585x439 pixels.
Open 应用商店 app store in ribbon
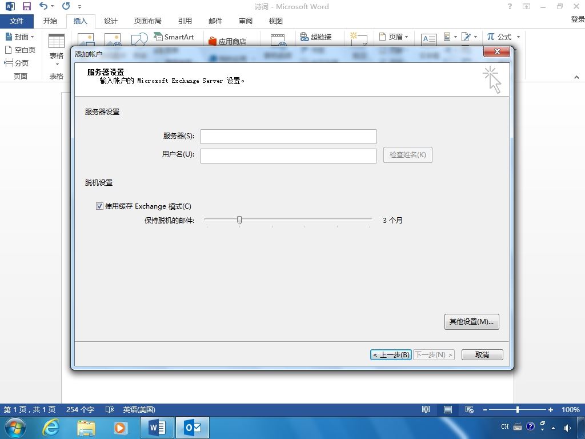(x=227, y=41)
